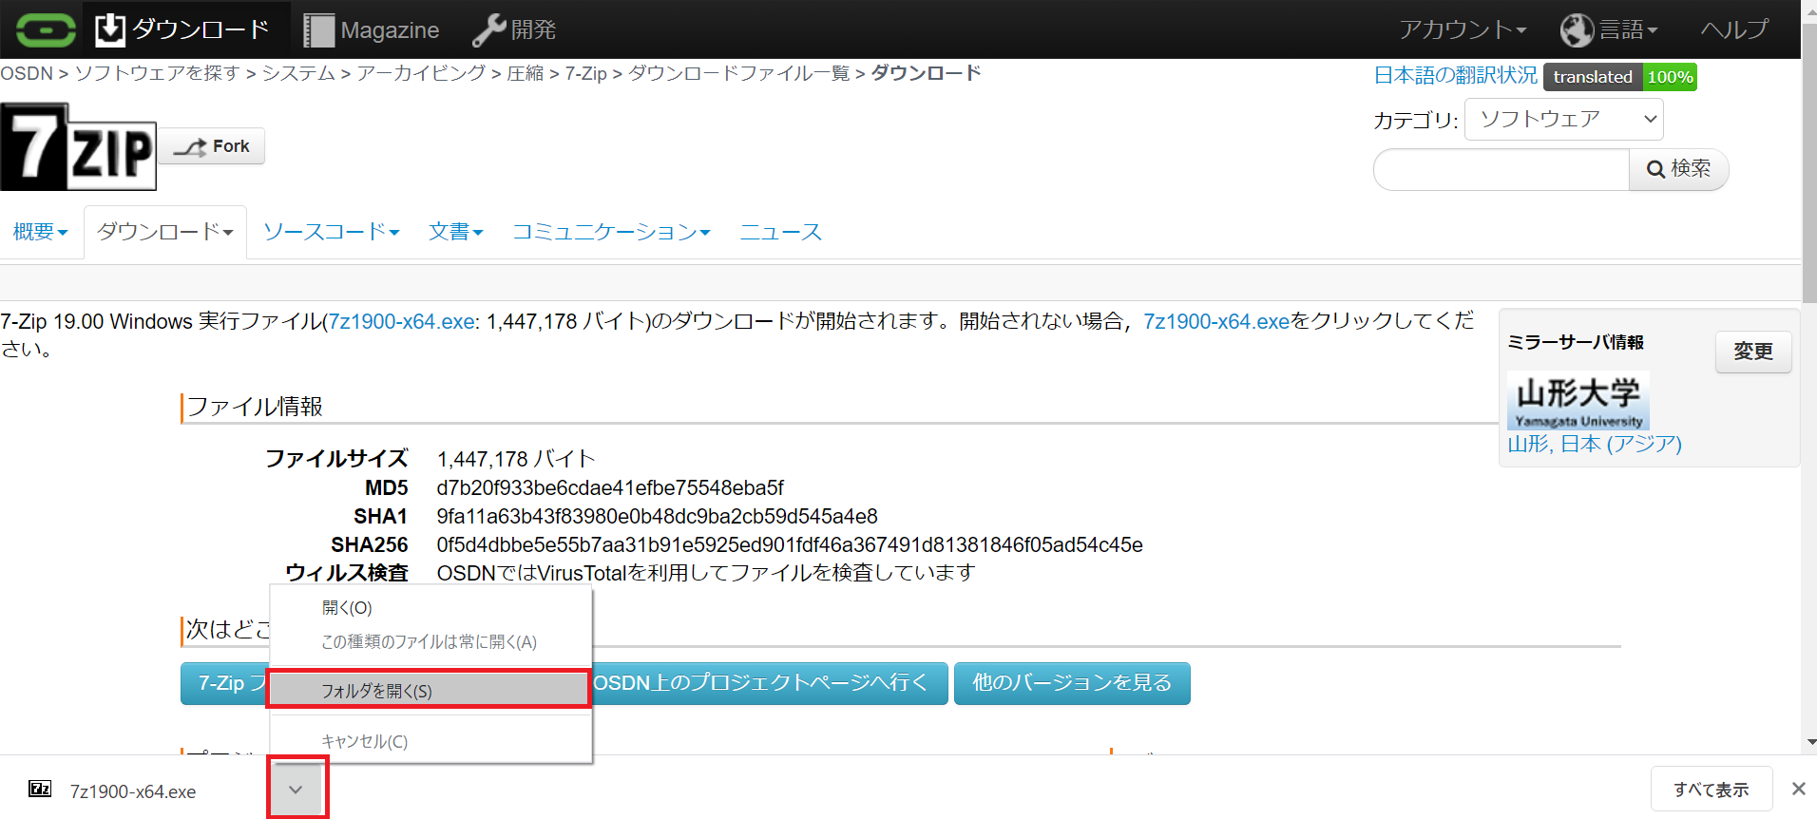Click the 他のバージョンを見る button
The height and width of the screenshot is (819, 1817).
[x=1072, y=683]
